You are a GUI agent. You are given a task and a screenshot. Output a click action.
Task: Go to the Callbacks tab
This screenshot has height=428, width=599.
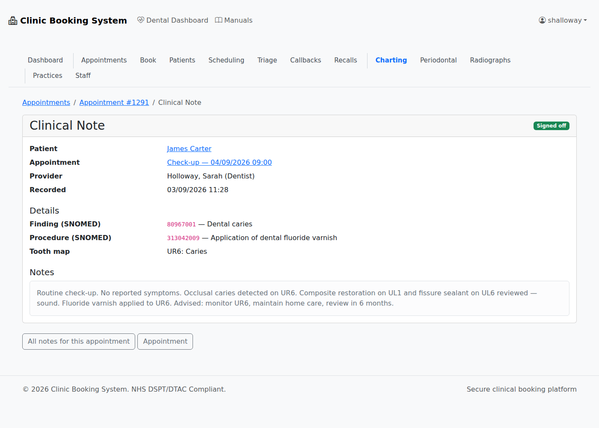coord(305,60)
